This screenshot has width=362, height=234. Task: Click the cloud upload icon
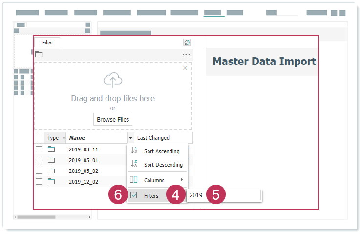tap(112, 81)
